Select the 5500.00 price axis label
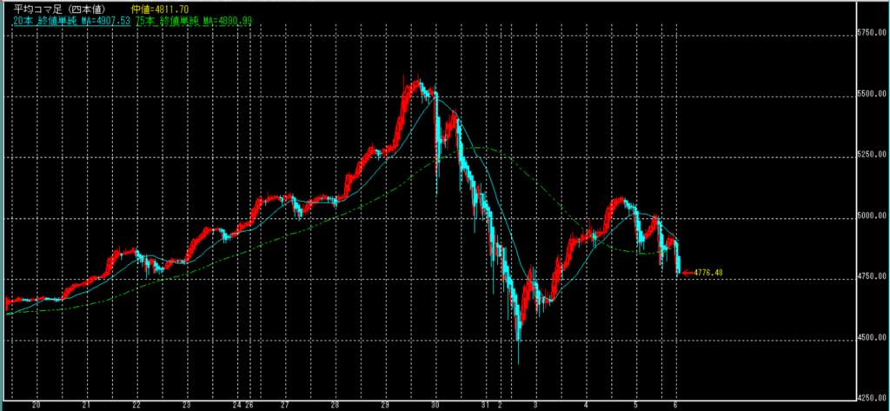Image resolution: width=890 pixels, height=411 pixels. tap(870, 94)
